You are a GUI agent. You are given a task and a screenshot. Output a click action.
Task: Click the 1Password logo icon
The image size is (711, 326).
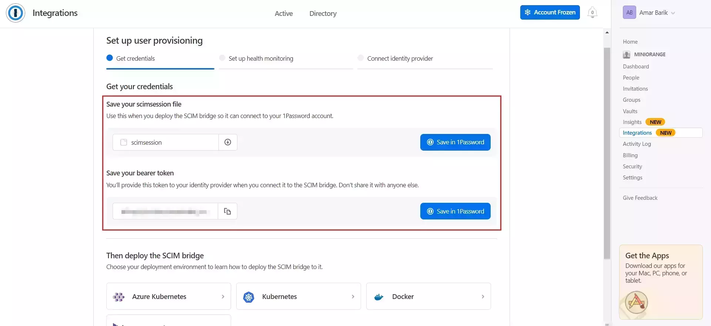click(16, 13)
